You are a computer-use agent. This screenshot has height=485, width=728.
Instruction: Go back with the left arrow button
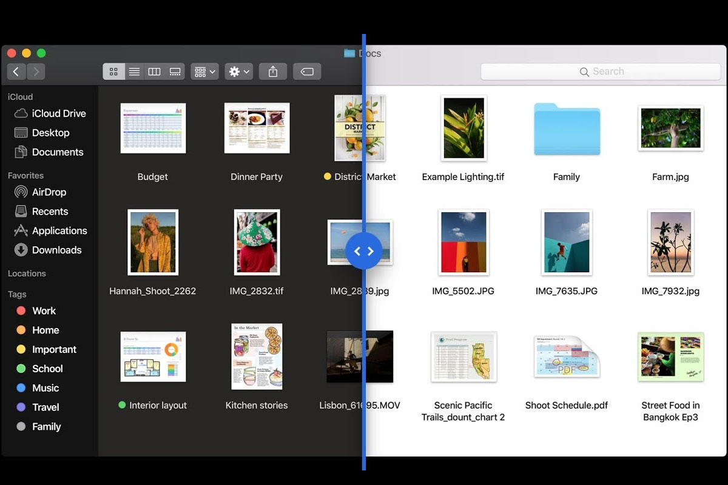click(x=16, y=72)
